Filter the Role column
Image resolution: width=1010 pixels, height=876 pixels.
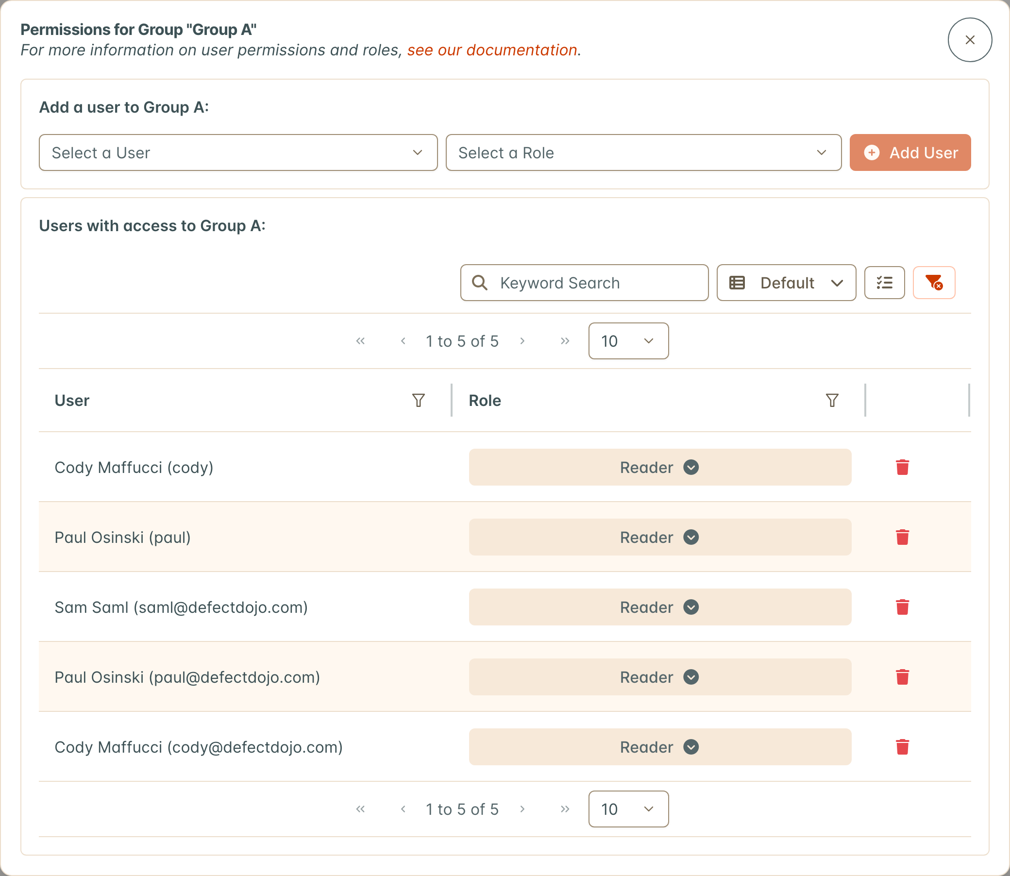[x=832, y=400]
